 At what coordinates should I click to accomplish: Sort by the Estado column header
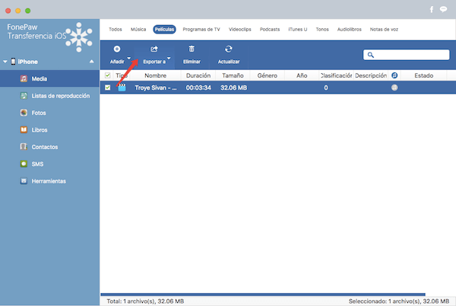coord(424,75)
